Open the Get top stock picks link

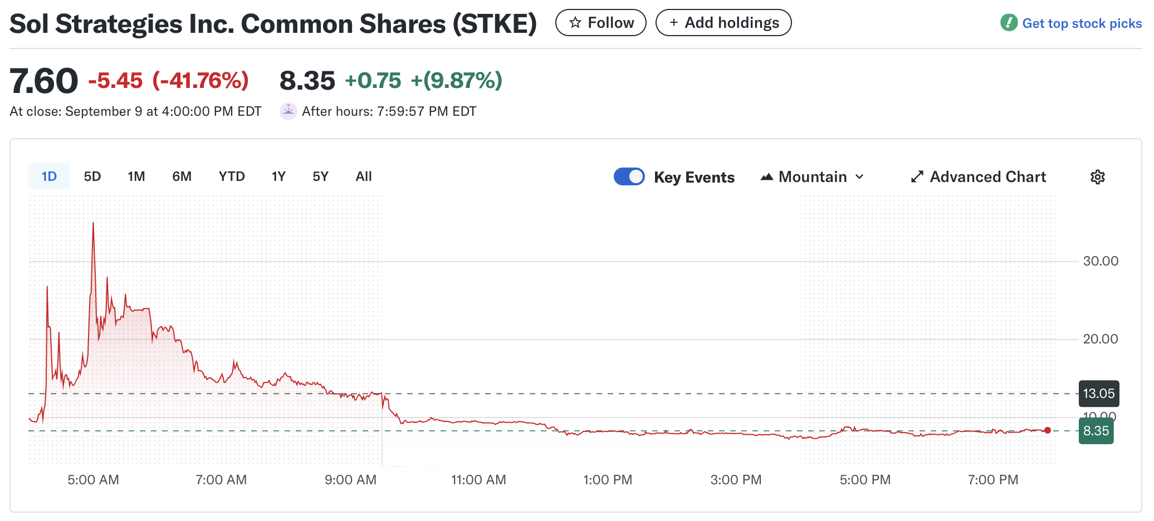coord(1082,23)
